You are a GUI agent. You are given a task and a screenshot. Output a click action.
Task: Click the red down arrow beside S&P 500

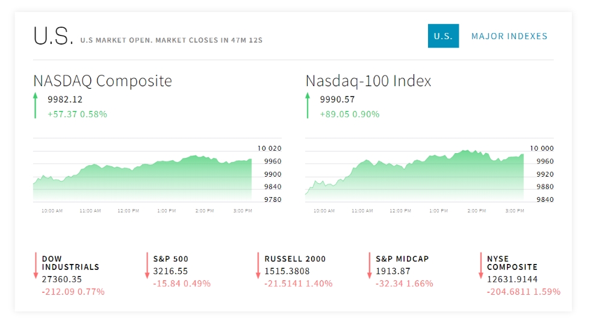147,266
